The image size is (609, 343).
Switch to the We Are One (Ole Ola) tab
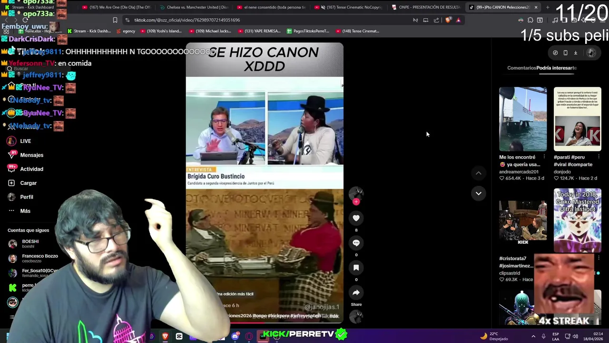click(117, 7)
